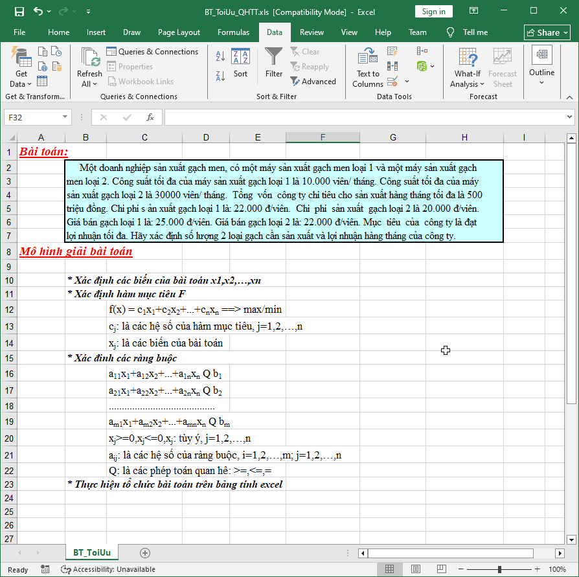Open the Review menu tab
This screenshot has height=577, width=579.
[312, 32]
